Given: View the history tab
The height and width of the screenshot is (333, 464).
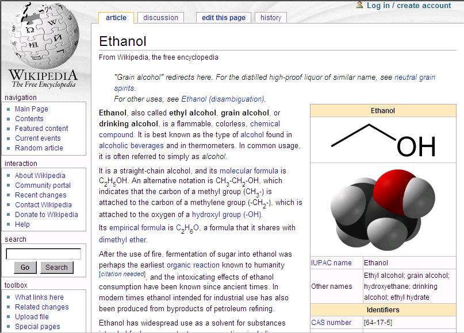Looking at the screenshot, I should 270,18.
